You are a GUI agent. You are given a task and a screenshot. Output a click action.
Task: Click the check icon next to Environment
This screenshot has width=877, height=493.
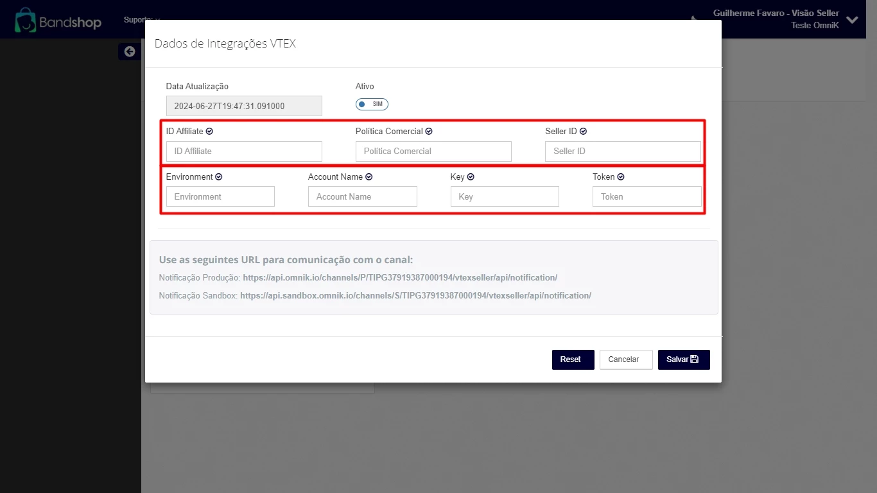click(219, 177)
